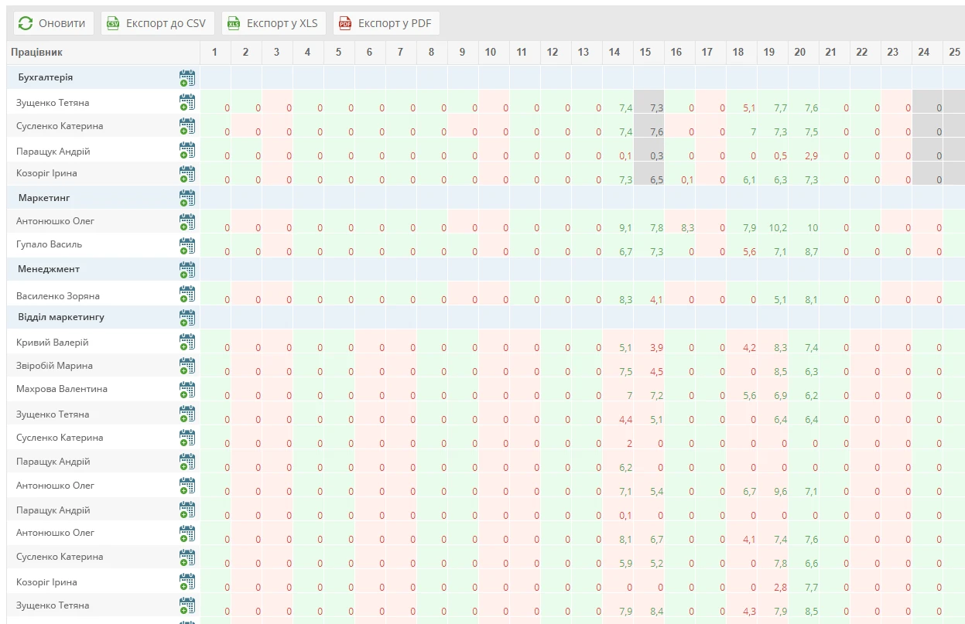
Task: Open calendar icon for Кривий Валерій
Action: click(187, 342)
